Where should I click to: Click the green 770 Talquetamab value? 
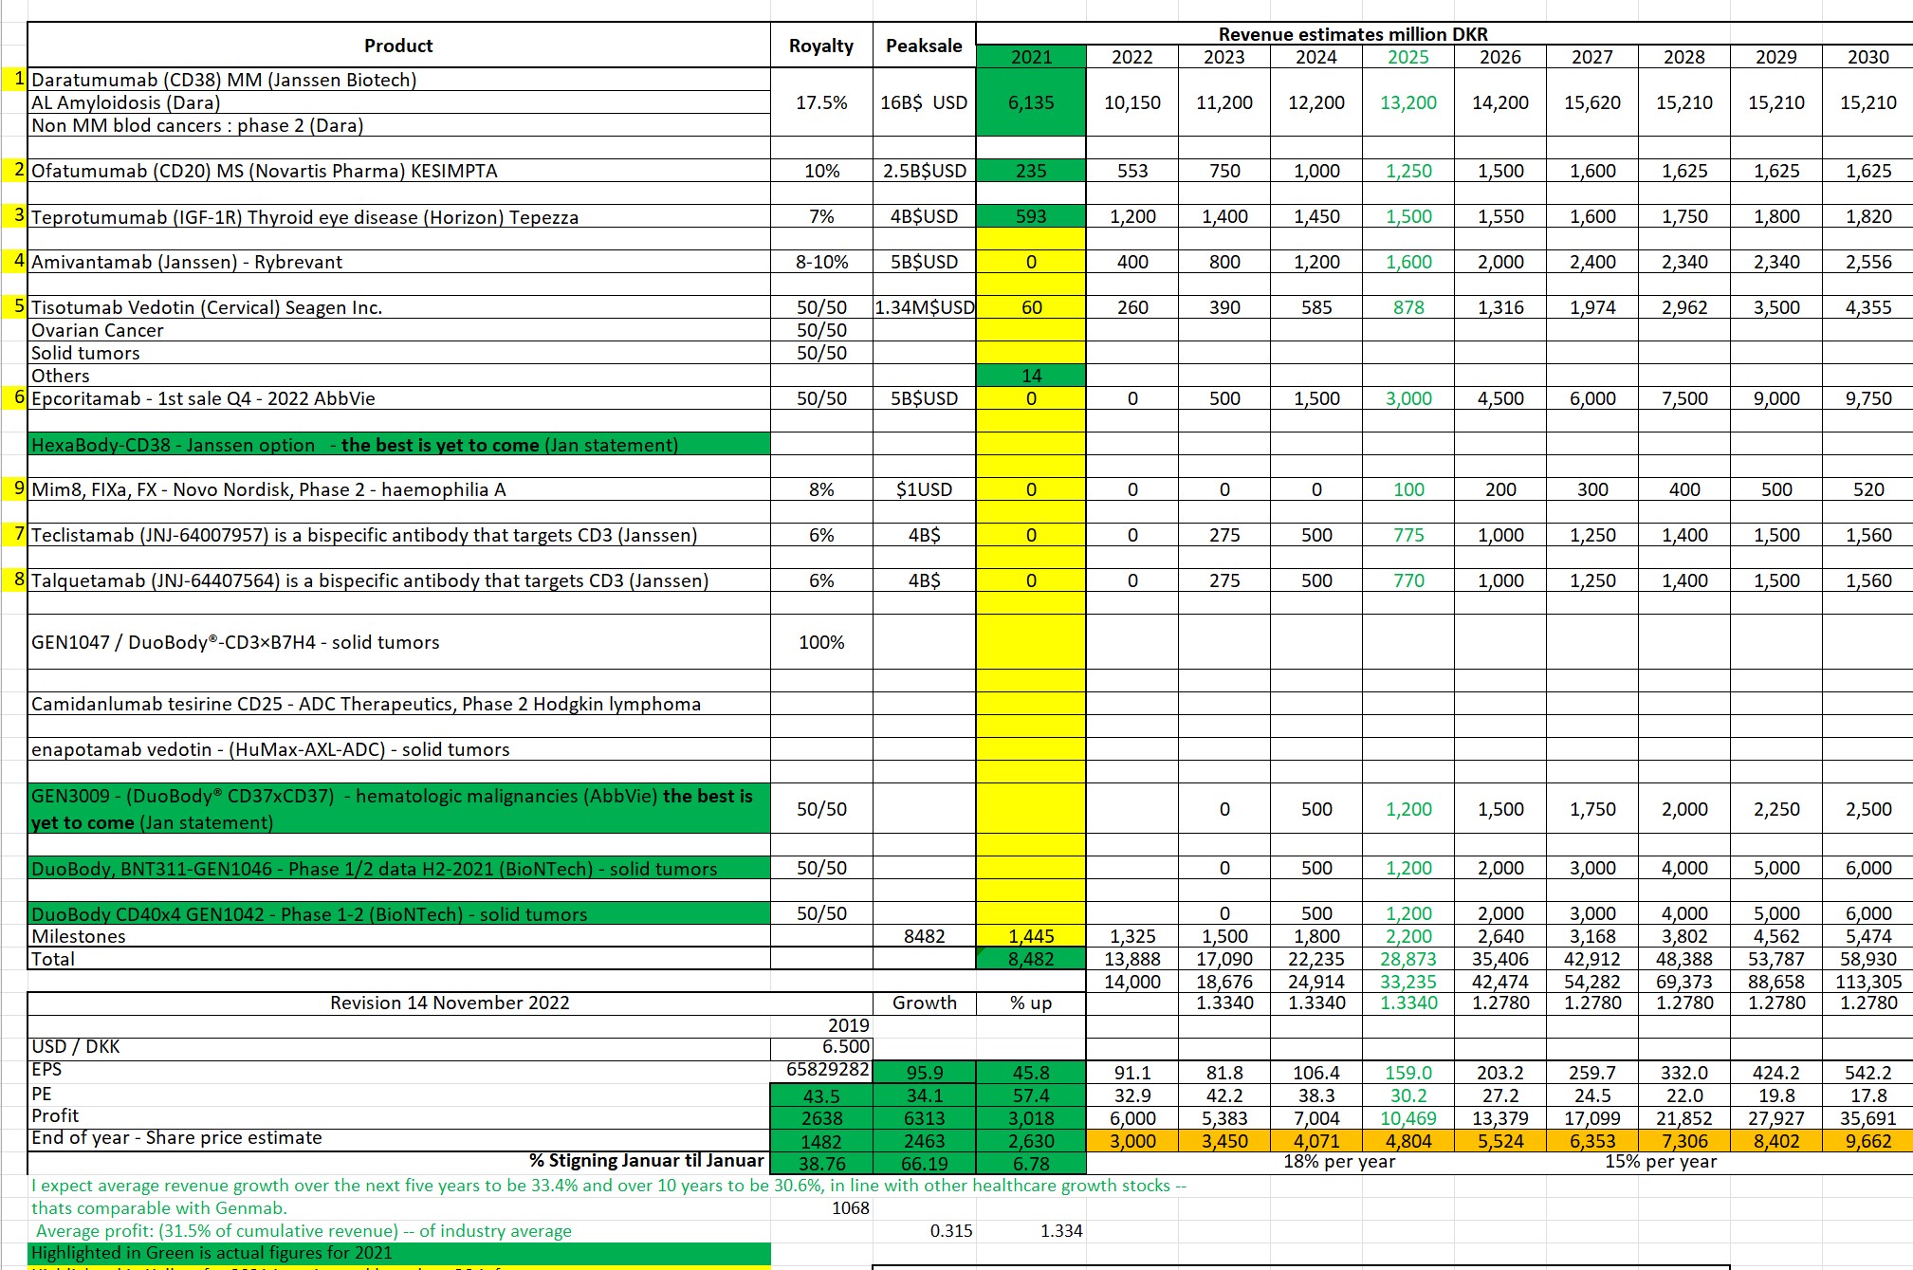(1407, 580)
